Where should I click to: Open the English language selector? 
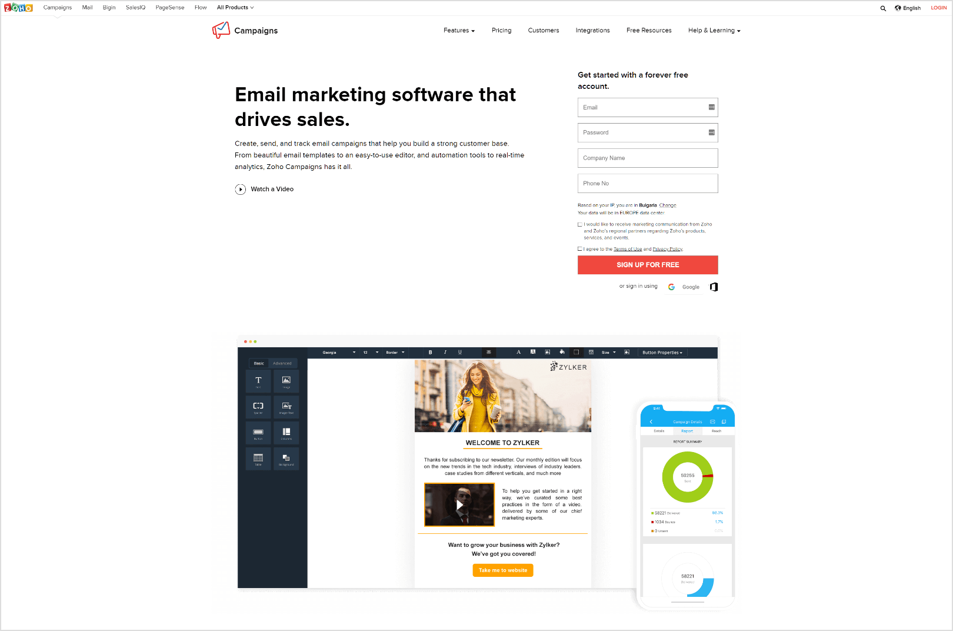[908, 8]
